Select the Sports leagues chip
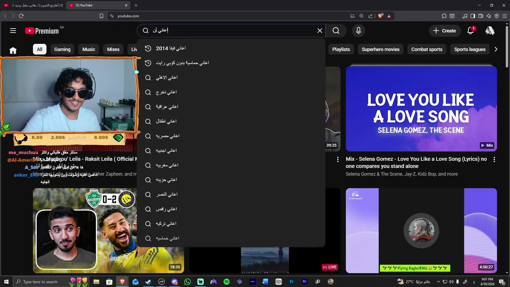 pyautogui.click(x=470, y=49)
